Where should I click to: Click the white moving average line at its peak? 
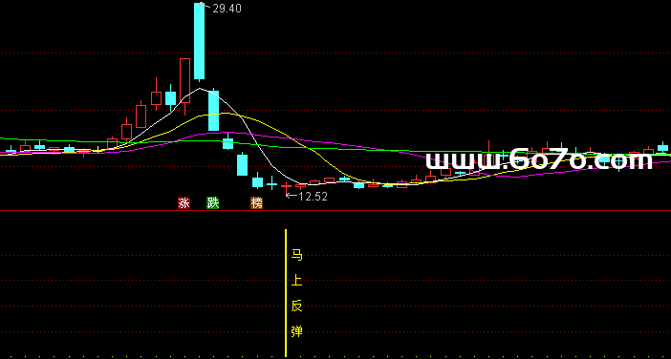tap(200, 89)
